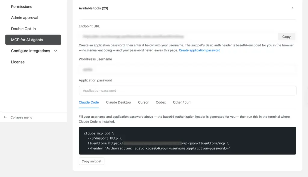Open the Double Opt-in settings

pos(23,29)
